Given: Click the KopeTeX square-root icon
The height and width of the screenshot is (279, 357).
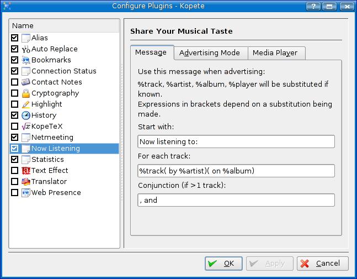Looking at the screenshot, I should 25,127.
